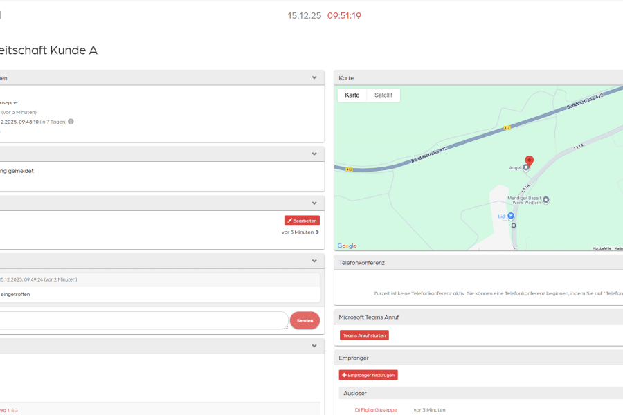
Task: Click "Empfänger hinzufügen" to add a recipient
Action: (x=368, y=375)
